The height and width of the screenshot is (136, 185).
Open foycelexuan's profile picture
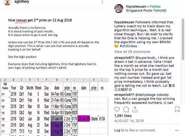(x=119, y=9)
